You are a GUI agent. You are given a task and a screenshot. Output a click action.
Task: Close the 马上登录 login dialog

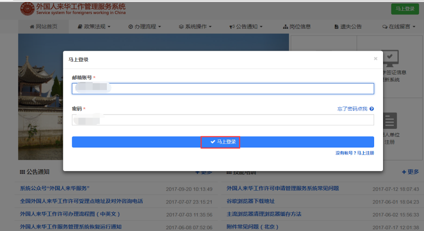pos(375,59)
